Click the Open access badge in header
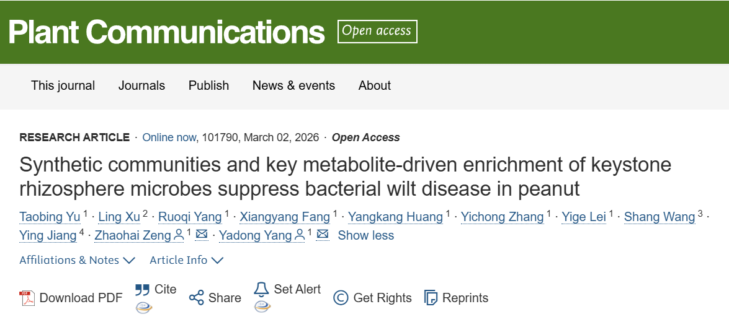The image size is (729, 322). click(x=377, y=31)
